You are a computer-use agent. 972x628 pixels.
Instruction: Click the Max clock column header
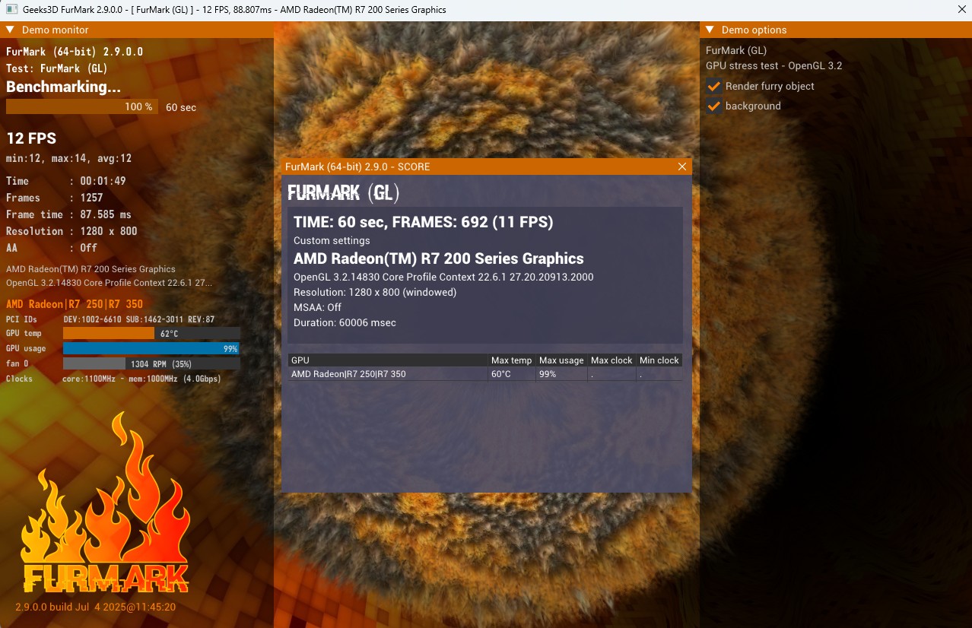point(611,360)
